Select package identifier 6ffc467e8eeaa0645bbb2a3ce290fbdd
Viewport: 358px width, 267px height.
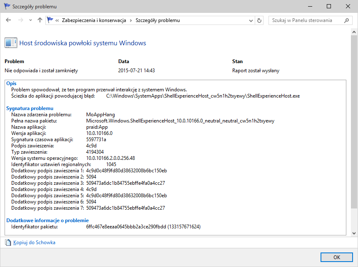pos(126,227)
